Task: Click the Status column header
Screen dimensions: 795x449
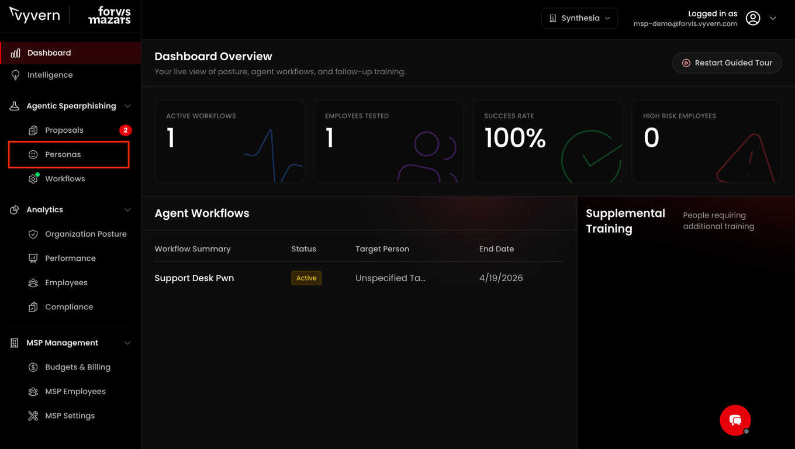Action: tap(303, 249)
